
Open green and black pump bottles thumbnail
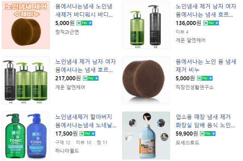146,25
